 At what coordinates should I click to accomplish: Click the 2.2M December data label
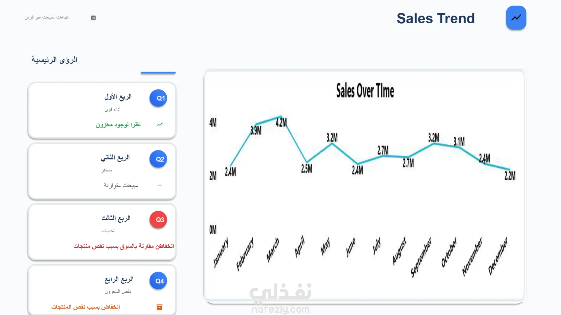click(510, 176)
